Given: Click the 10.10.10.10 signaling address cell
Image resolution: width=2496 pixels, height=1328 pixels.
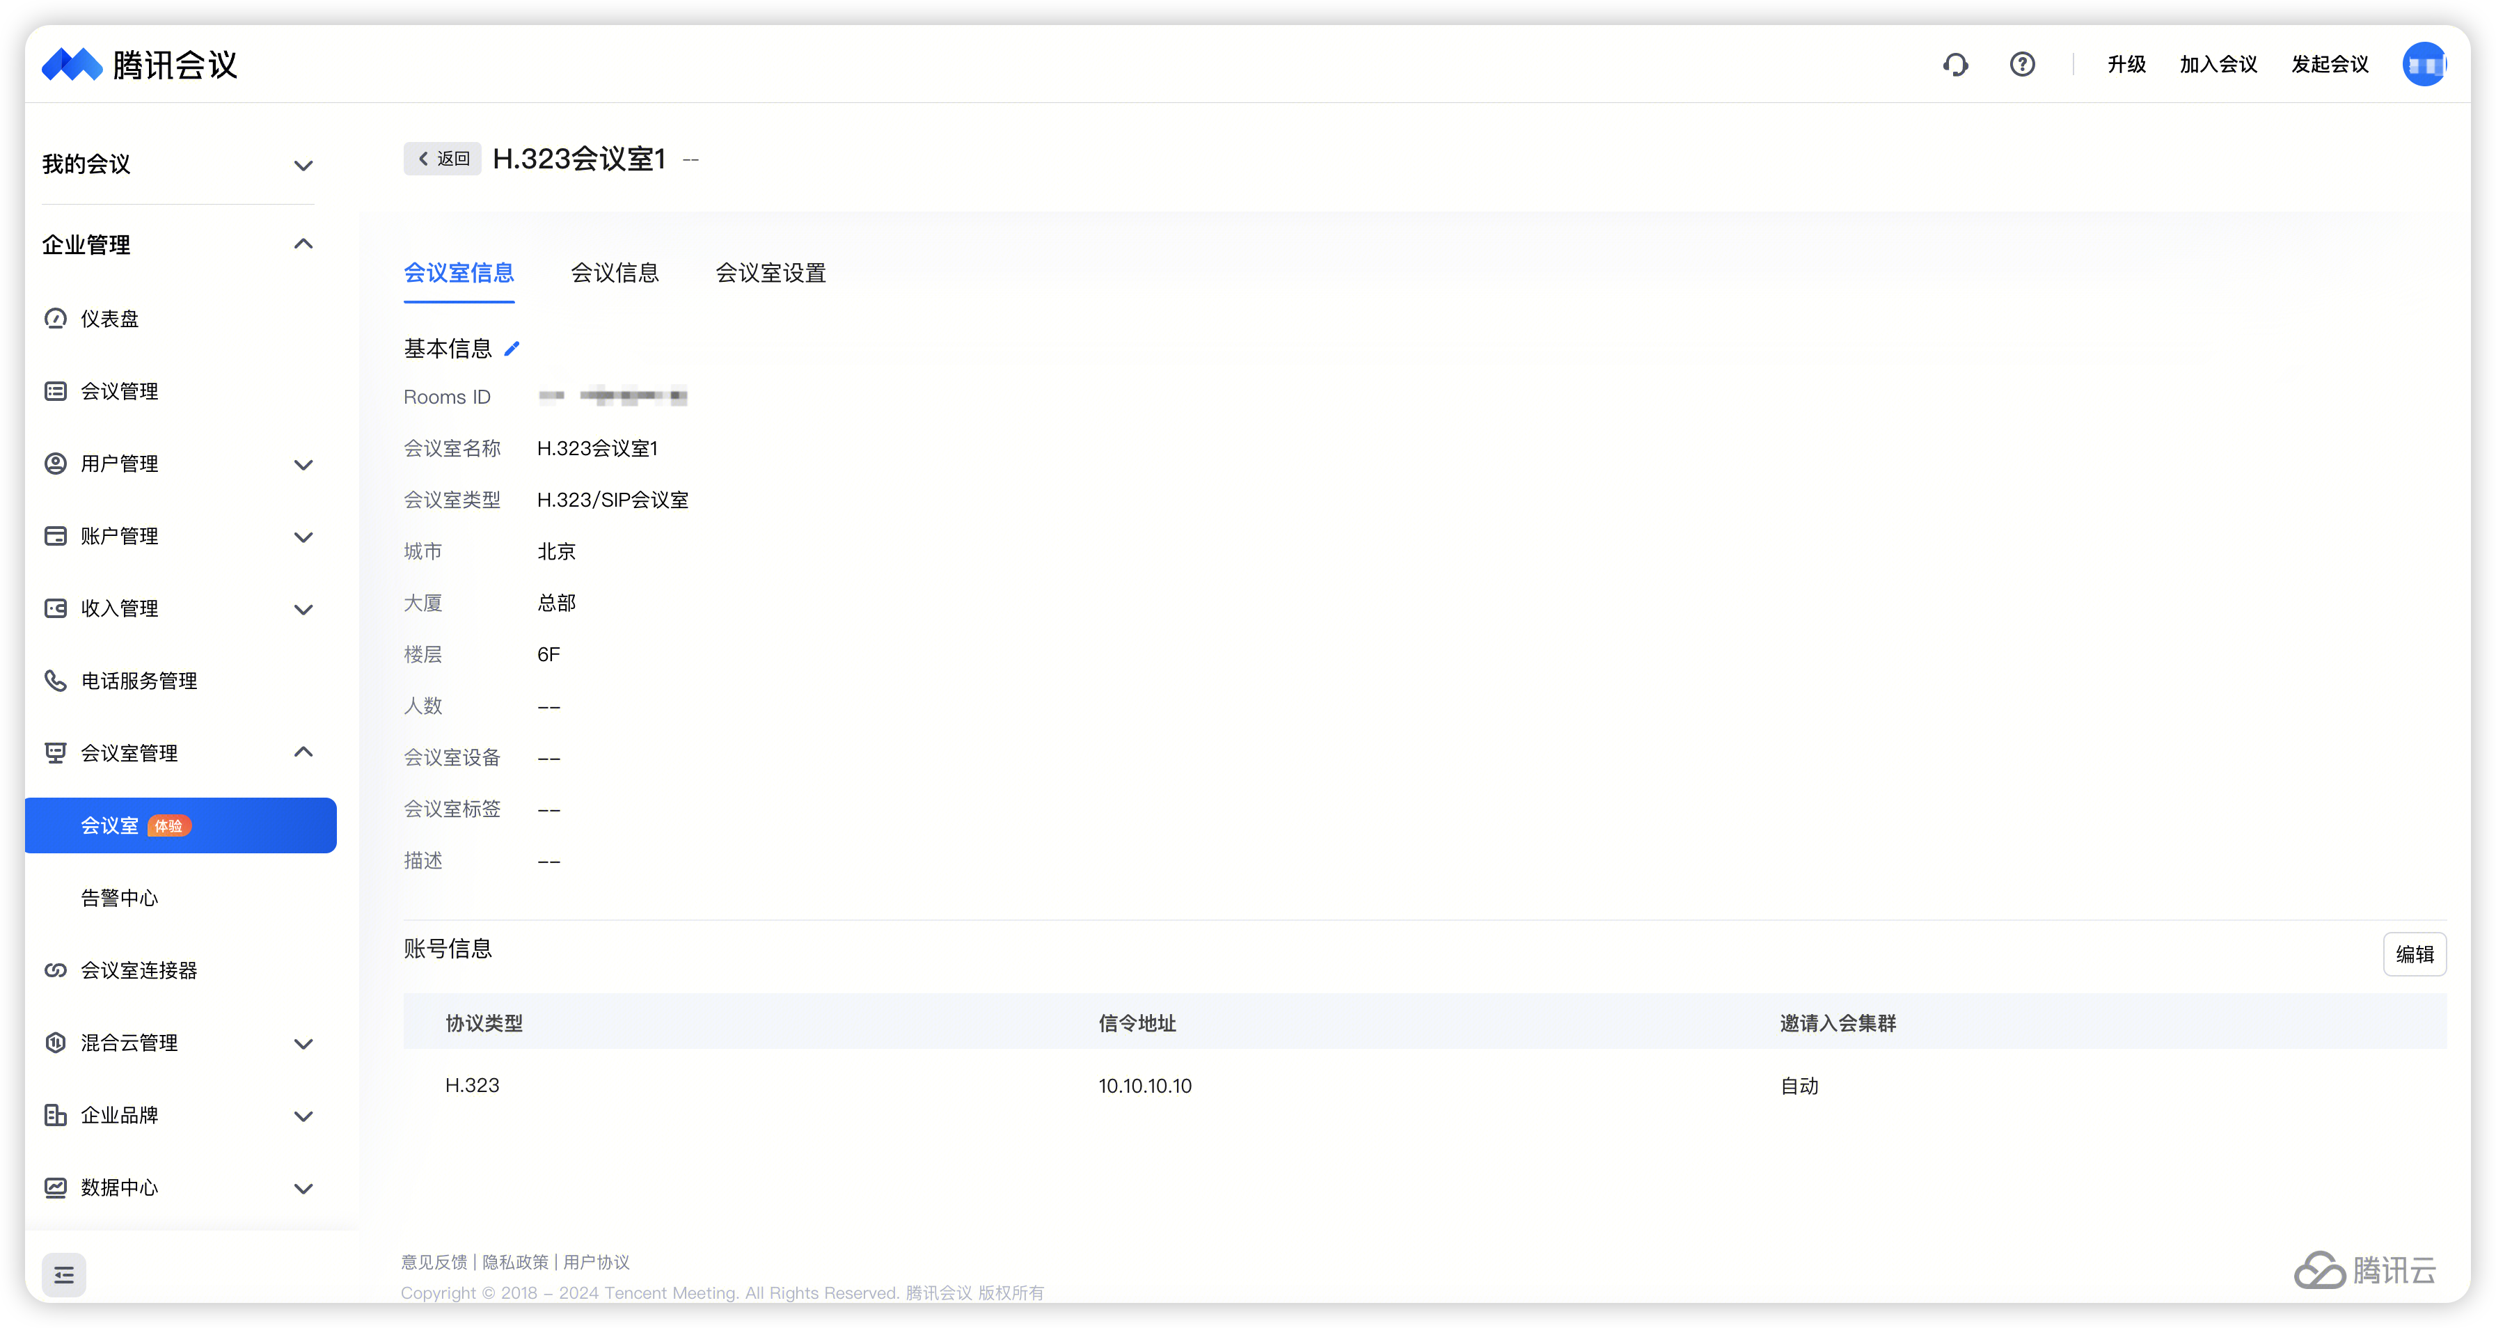Looking at the screenshot, I should (x=1144, y=1086).
